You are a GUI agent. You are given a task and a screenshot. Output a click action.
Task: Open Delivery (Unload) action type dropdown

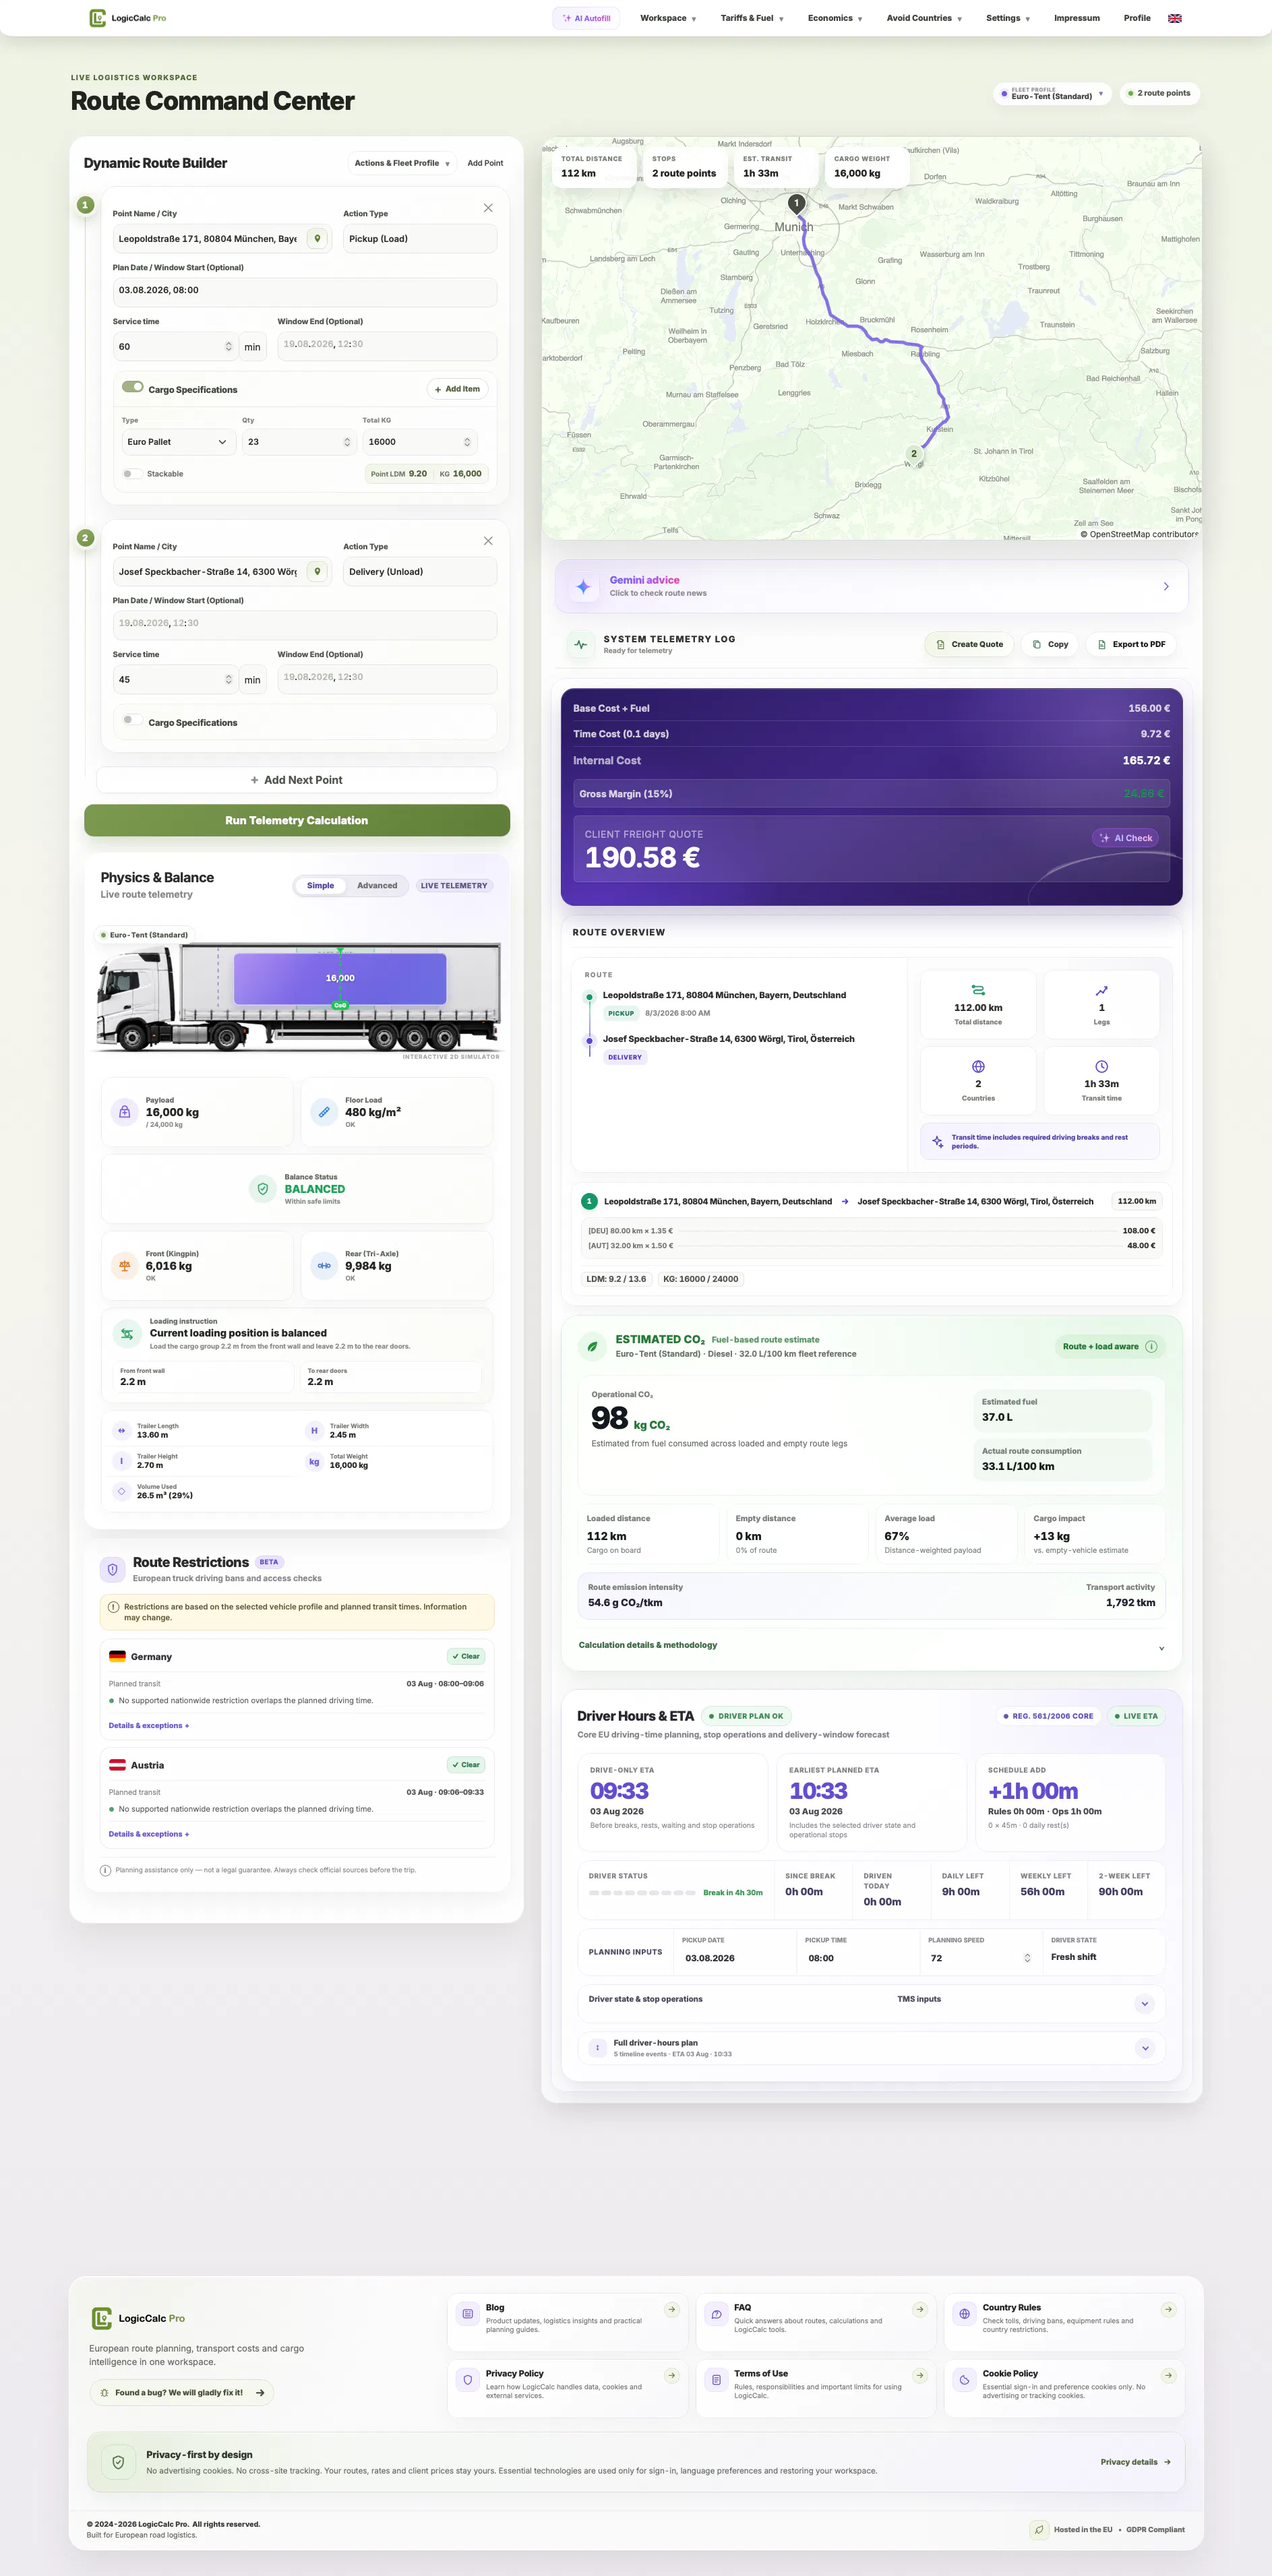tap(420, 572)
